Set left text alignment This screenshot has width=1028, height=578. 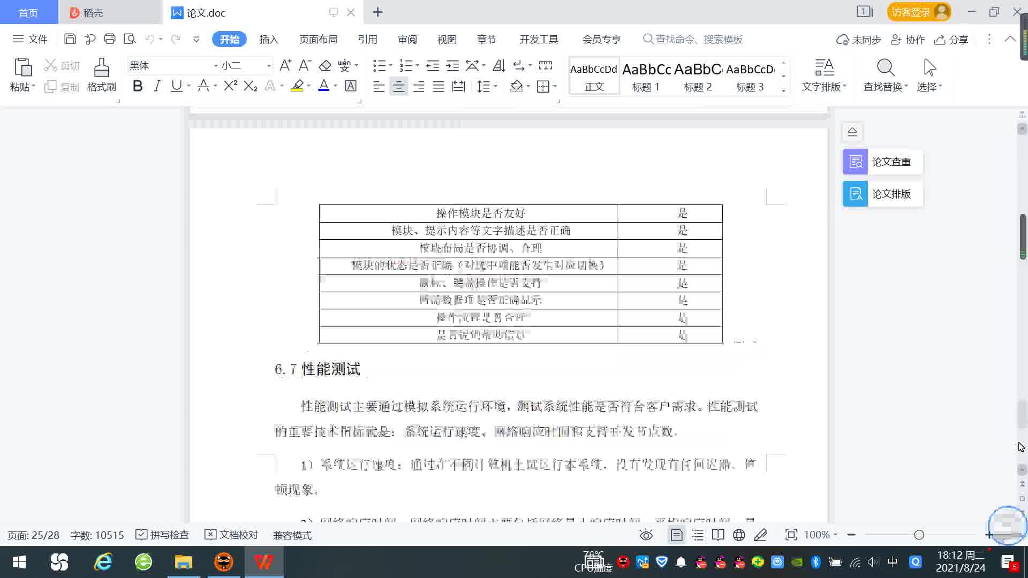(379, 86)
